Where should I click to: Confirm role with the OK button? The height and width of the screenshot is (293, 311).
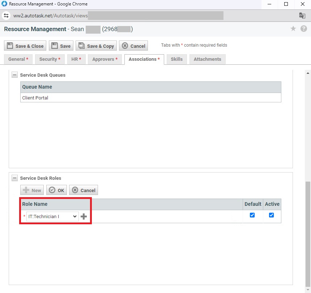tap(56, 190)
